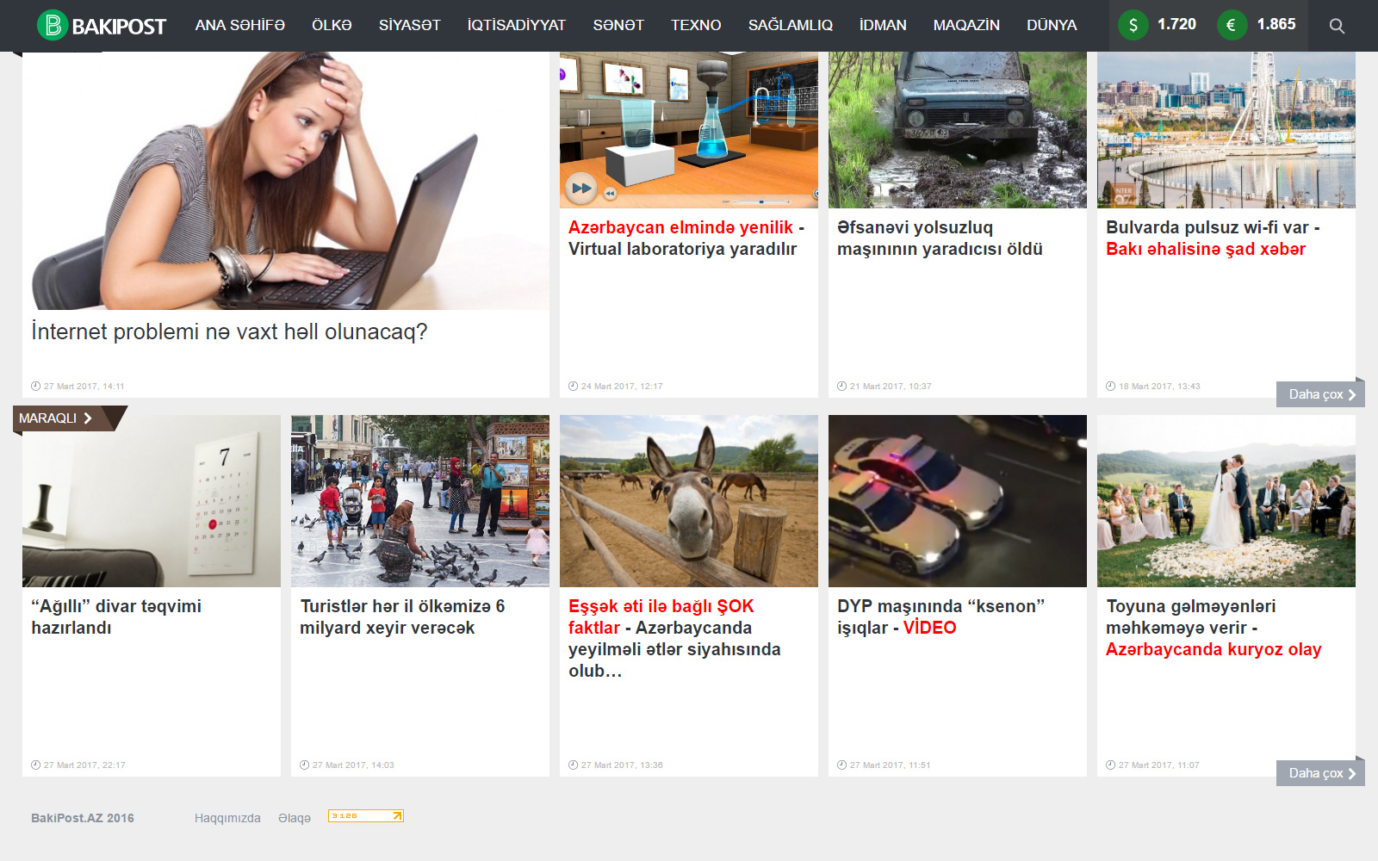Screen dimensions: 1378x861
Task: Open the Haqqımızda footer link
Action: click(227, 818)
